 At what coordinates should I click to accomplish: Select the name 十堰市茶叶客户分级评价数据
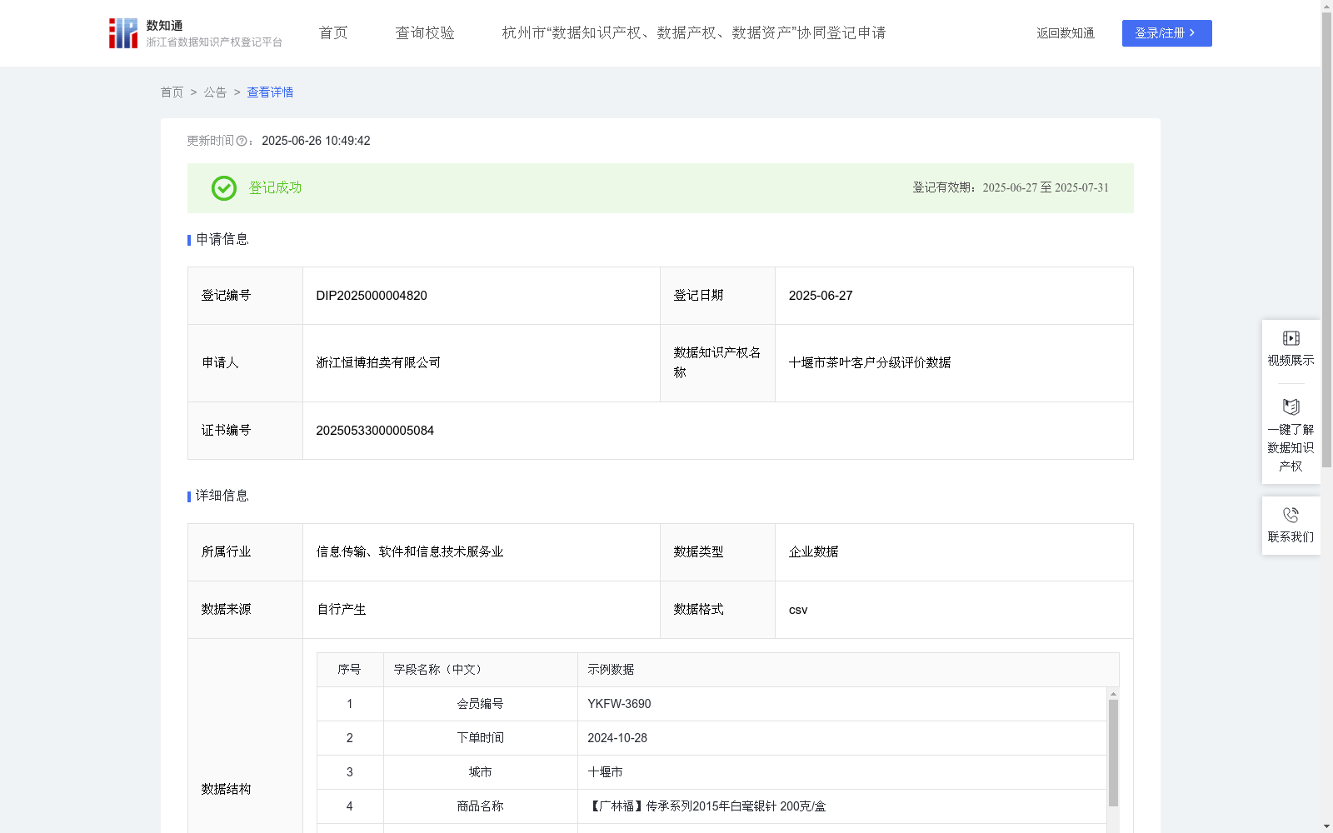(x=870, y=363)
